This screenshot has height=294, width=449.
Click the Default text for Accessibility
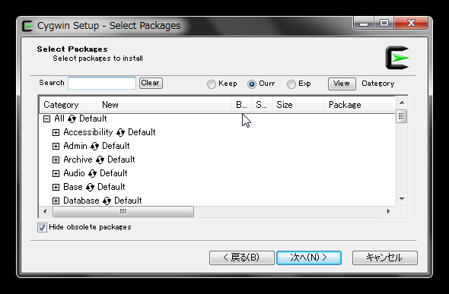[142, 132]
